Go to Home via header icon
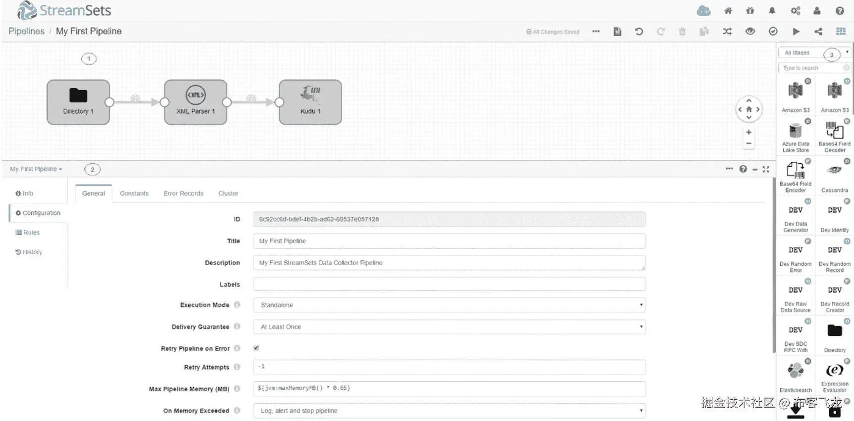This screenshot has width=854, height=421. (728, 11)
